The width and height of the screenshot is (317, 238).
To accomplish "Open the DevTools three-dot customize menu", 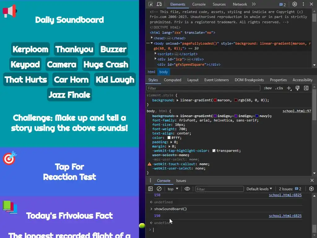I will 303,4.
